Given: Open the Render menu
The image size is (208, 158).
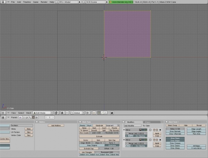Looking at the screenshot, I should click(44, 2).
